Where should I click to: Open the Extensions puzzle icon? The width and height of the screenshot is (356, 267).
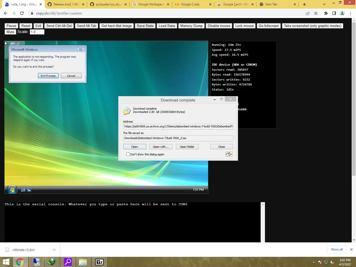tap(326, 13)
